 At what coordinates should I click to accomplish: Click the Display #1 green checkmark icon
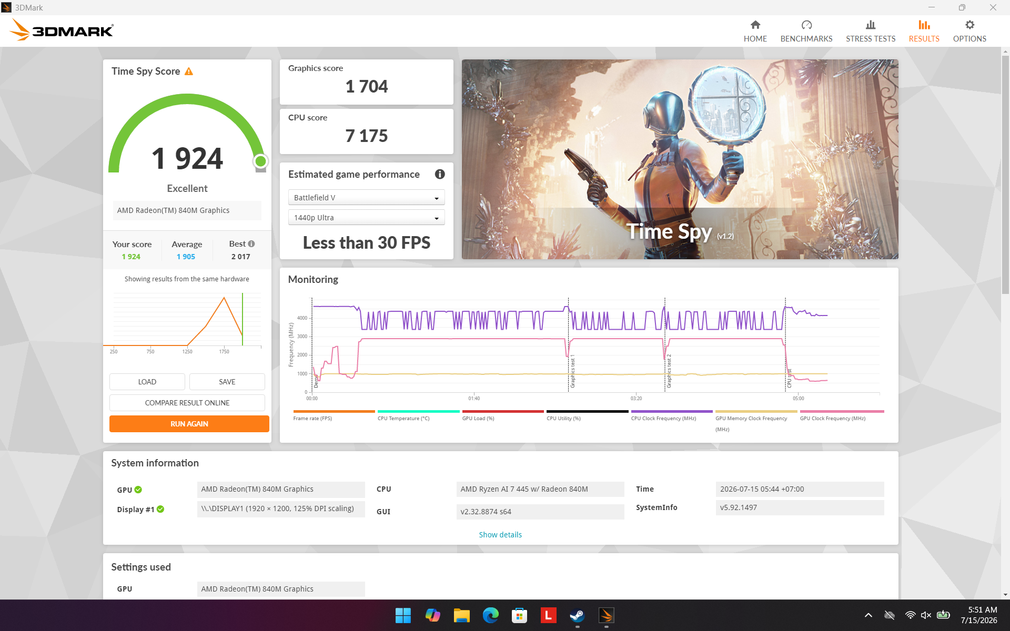point(160,509)
